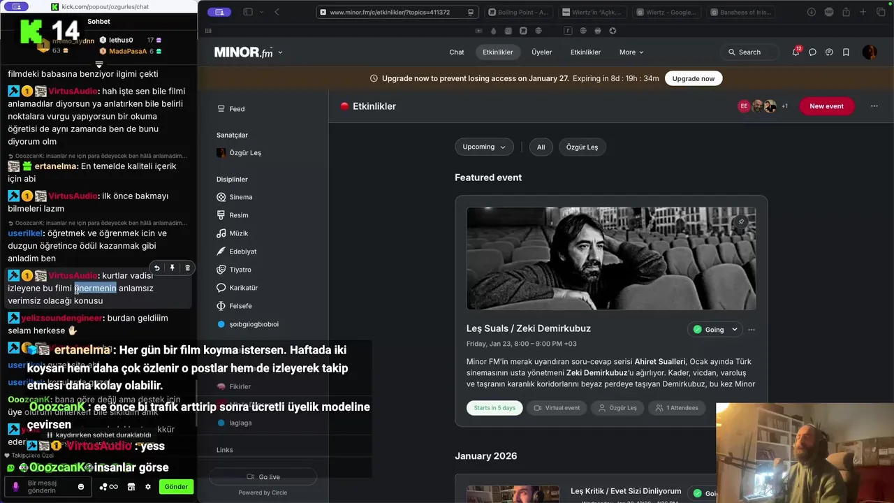Image resolution: width=894 pixels, height=503 pixels.
Task: Expand the More menu in the navigation
Action: click(x=631, y=52)
